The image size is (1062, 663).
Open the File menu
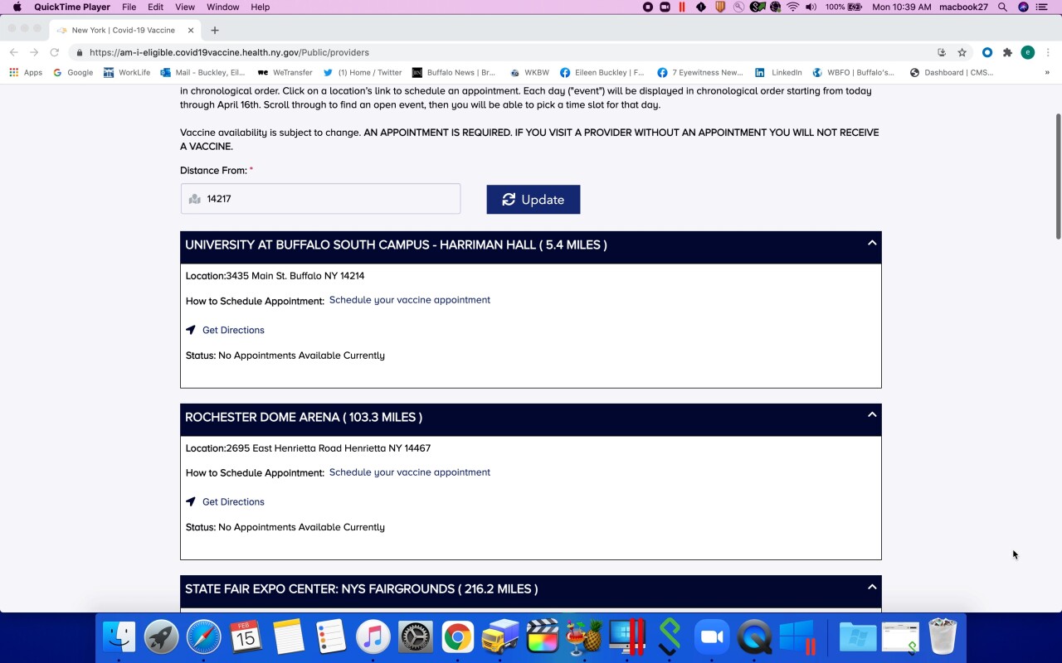[x=129, y=7]
